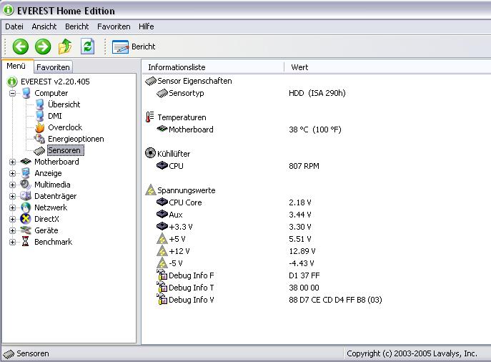
Task: Click the EVEREST v2.20.405 root icon
Action: [x=12, y=82]
